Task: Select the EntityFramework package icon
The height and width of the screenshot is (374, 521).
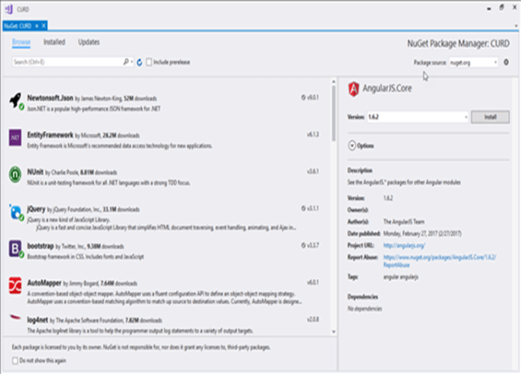Action: coord(15,138)
